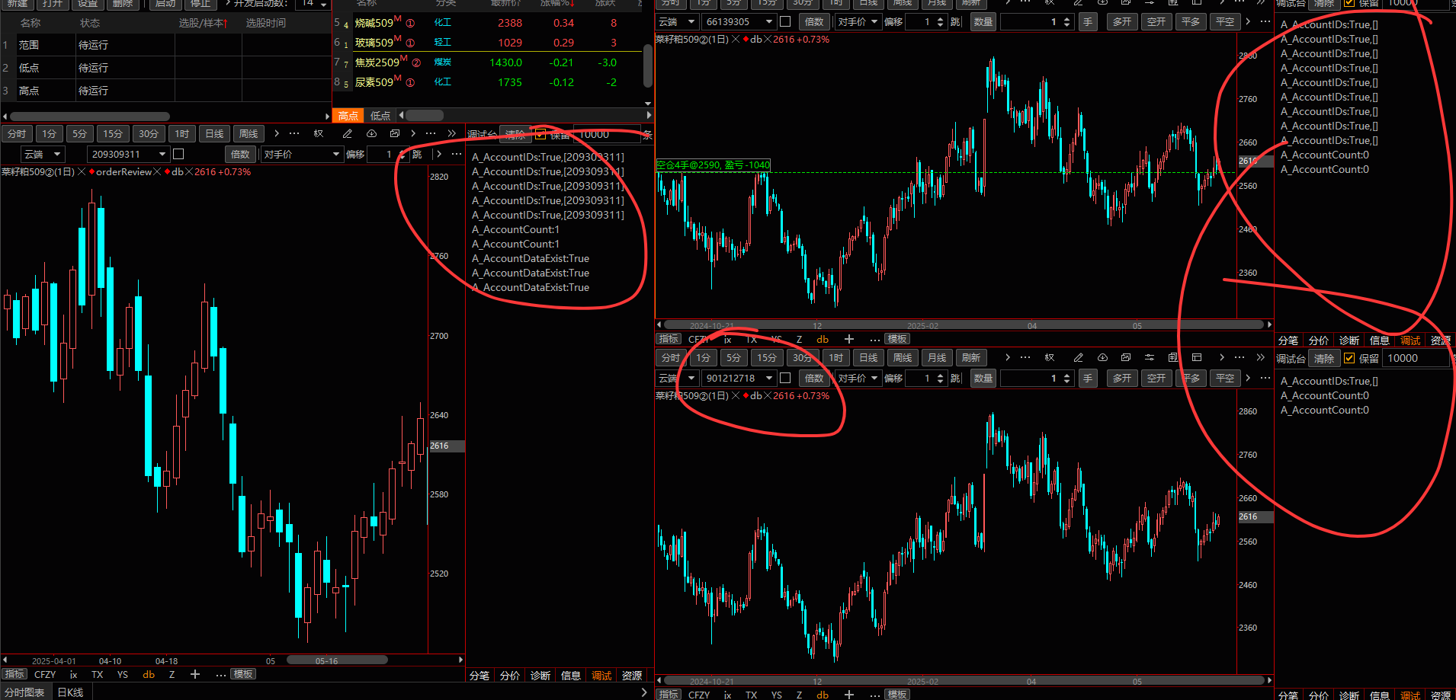
Task: Click the pencil draw icon in left chart toolbar
Action: [x=348, y=133]
